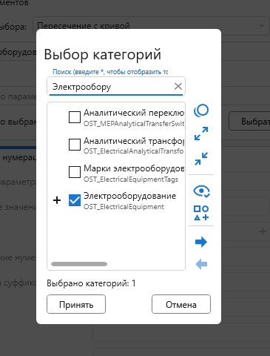Click the Выбрано категорий: 1 status text
Screen dimensions: 270x356
pyautogui.click(x=91, y=283)
